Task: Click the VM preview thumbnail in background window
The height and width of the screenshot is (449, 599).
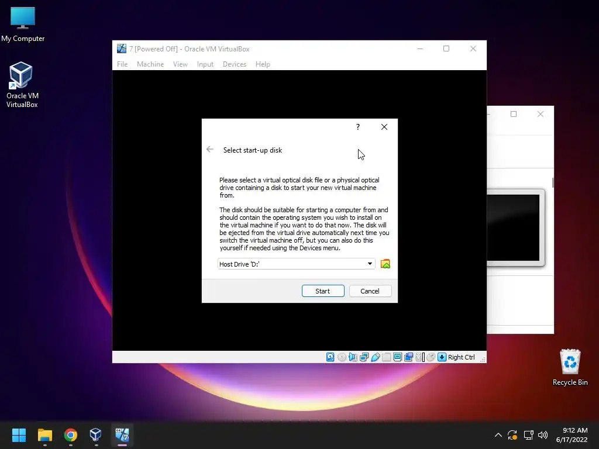Action: point(515,227)
